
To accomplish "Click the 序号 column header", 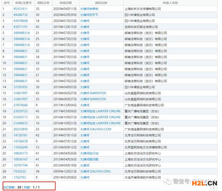I will [x=7, y=3].
